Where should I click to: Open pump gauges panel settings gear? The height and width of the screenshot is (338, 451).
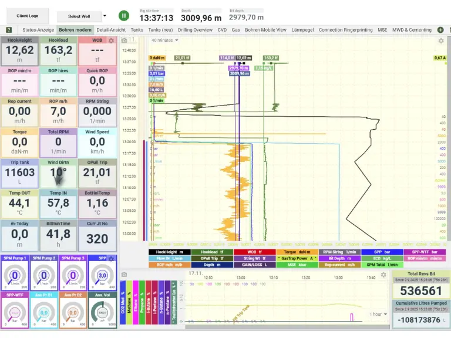111,258
